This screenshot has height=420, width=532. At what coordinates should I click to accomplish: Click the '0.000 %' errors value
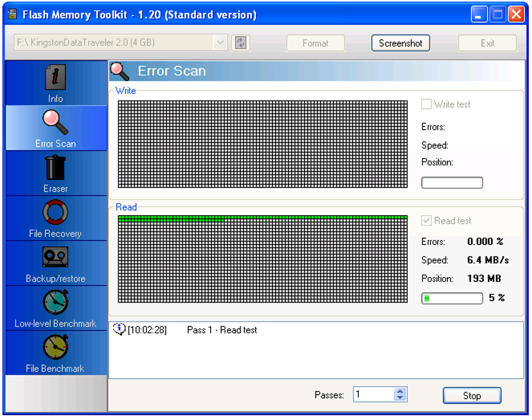[x=485, y=242]
